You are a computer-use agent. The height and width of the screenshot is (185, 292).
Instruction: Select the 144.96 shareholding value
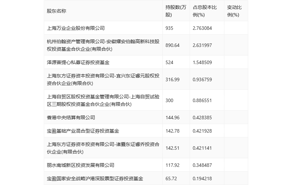pyautogui.click(x=172, y=118)
